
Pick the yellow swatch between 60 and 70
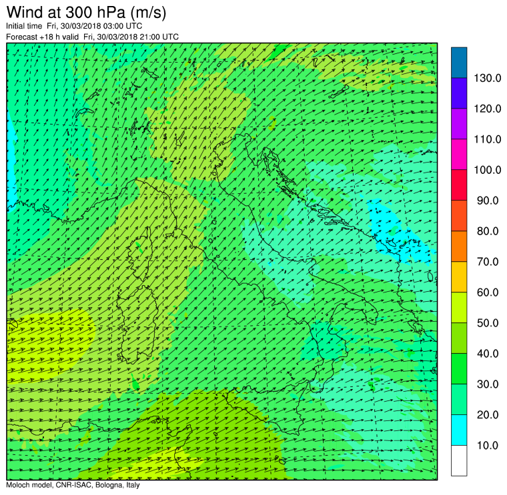459,277
